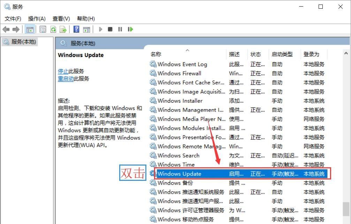Click the 服务(本地) header above the list
The image size is (351, 224).
[x=83, y=43]
